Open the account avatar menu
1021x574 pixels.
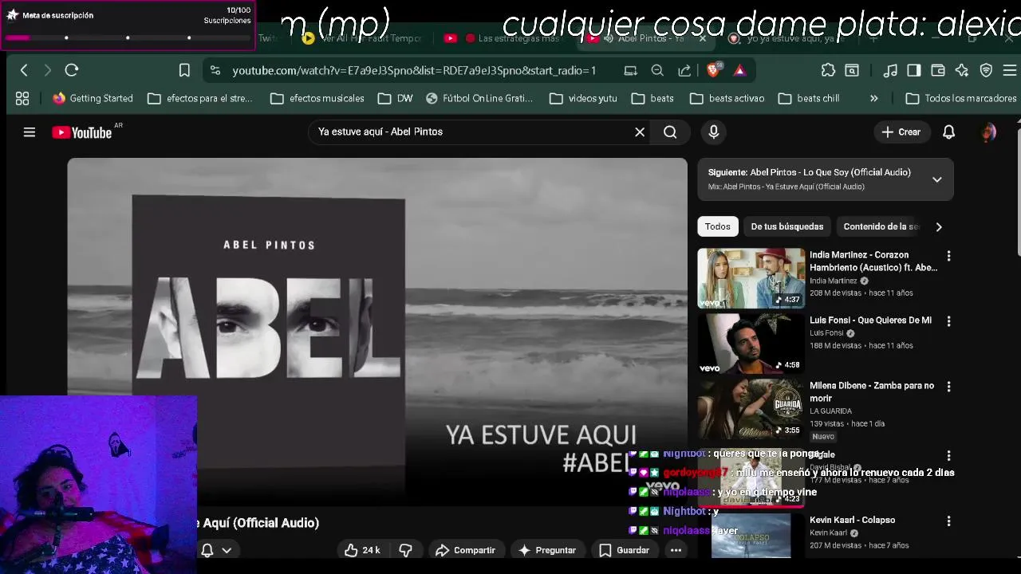click(x=988, y=132)
